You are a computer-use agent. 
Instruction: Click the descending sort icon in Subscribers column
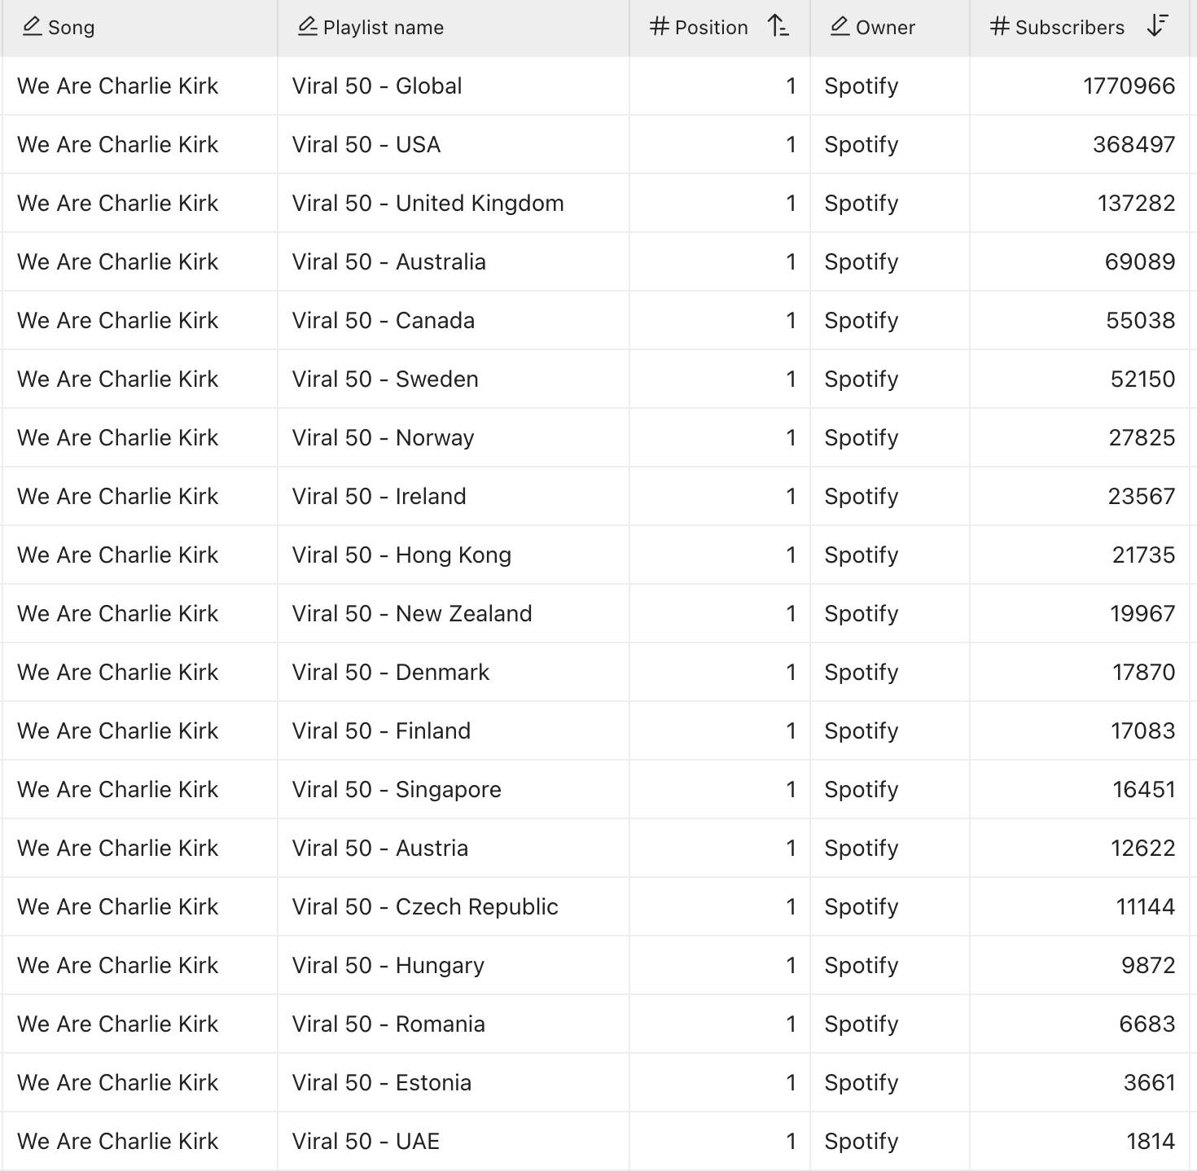pos(1157,26)
